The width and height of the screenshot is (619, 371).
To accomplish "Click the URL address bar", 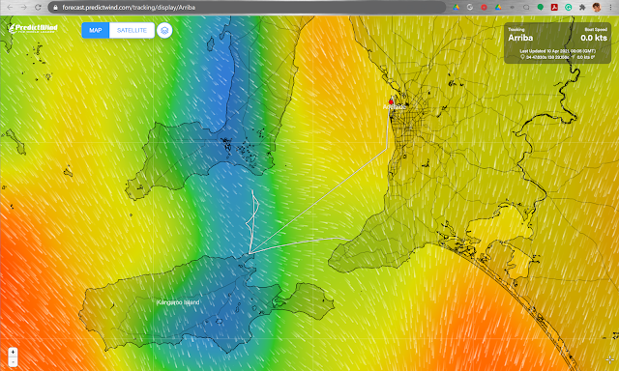I will pos(248,7).
